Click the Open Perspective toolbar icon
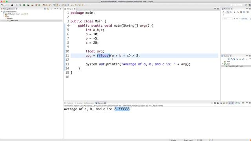 tap(246, 5)
